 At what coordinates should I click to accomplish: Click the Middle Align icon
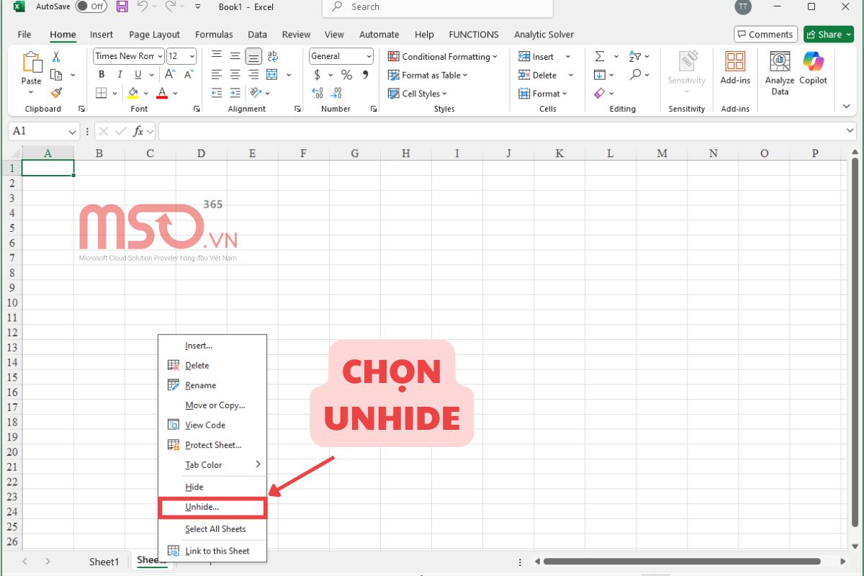pos(235,56)
